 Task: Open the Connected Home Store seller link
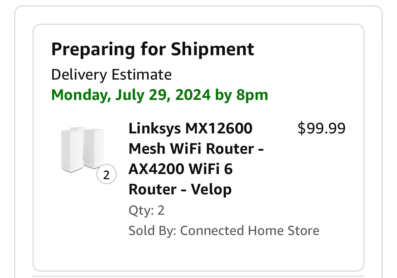point(249,231)
